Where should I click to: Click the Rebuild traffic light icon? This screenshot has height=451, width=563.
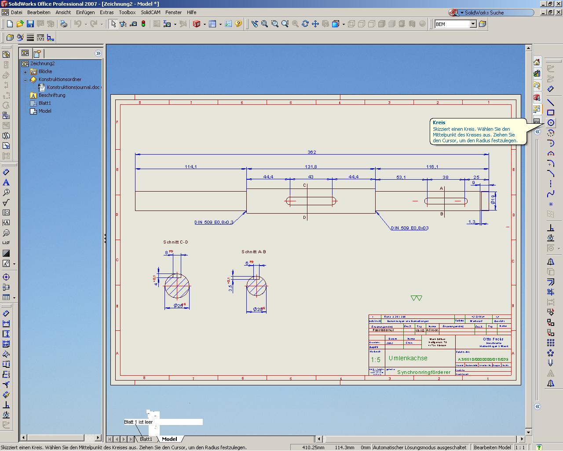coord(143,24)
